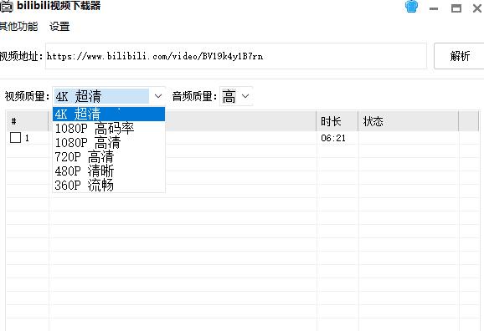Click the 状态 column header

tap(408, 121)
